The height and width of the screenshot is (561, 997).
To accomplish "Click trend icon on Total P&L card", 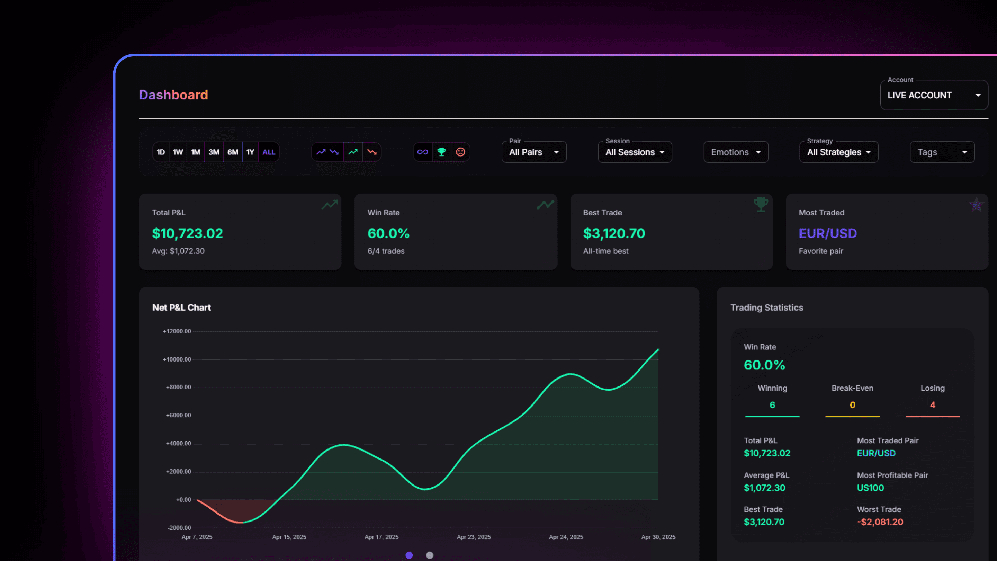I will 330,204.
